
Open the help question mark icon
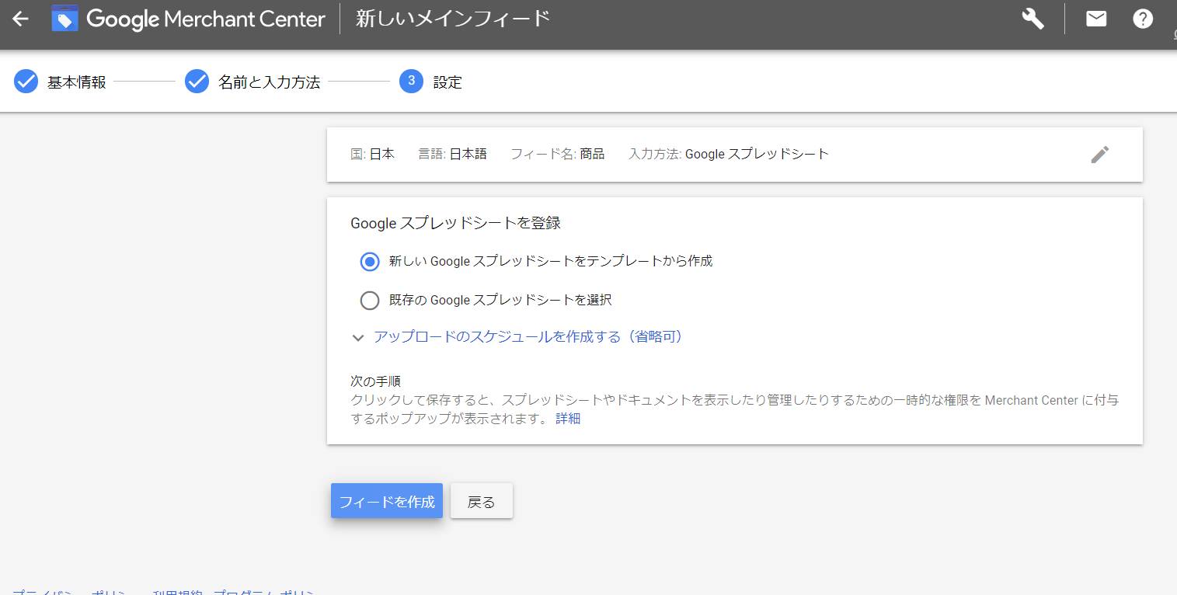[x=1143, y=19]
